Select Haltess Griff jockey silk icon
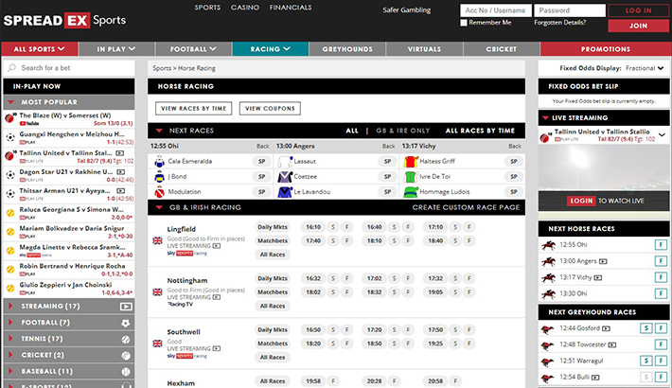Viewport: 672px width, 388px height. click(411, 161)
